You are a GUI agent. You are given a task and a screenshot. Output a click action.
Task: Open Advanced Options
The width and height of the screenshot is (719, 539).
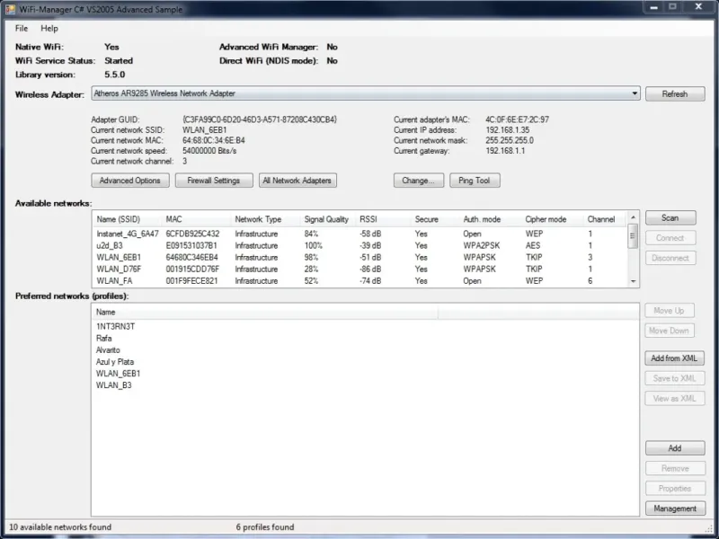point(130,181)
